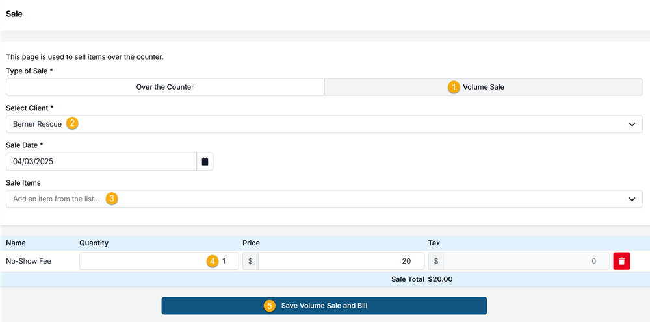Select the Volume Sale type option
The image size is (650, 322).
483,87
